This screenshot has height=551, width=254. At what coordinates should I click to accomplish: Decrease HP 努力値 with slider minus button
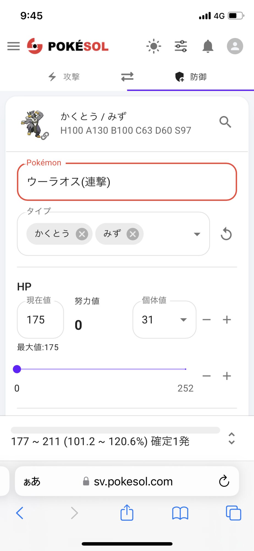(206, 376)
